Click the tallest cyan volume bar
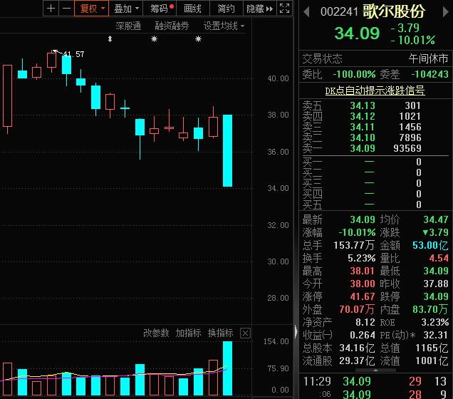453x399 pixels. tap(227, 368)
